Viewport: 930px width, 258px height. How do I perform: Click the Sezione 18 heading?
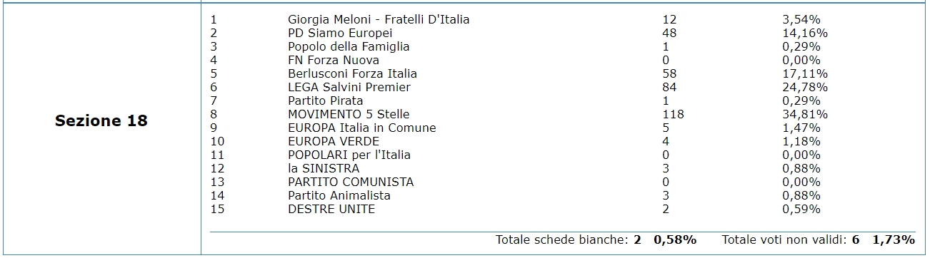click(101, 120)
